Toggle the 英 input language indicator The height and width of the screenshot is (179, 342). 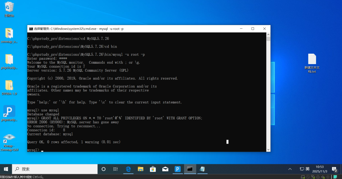(308, 169)
